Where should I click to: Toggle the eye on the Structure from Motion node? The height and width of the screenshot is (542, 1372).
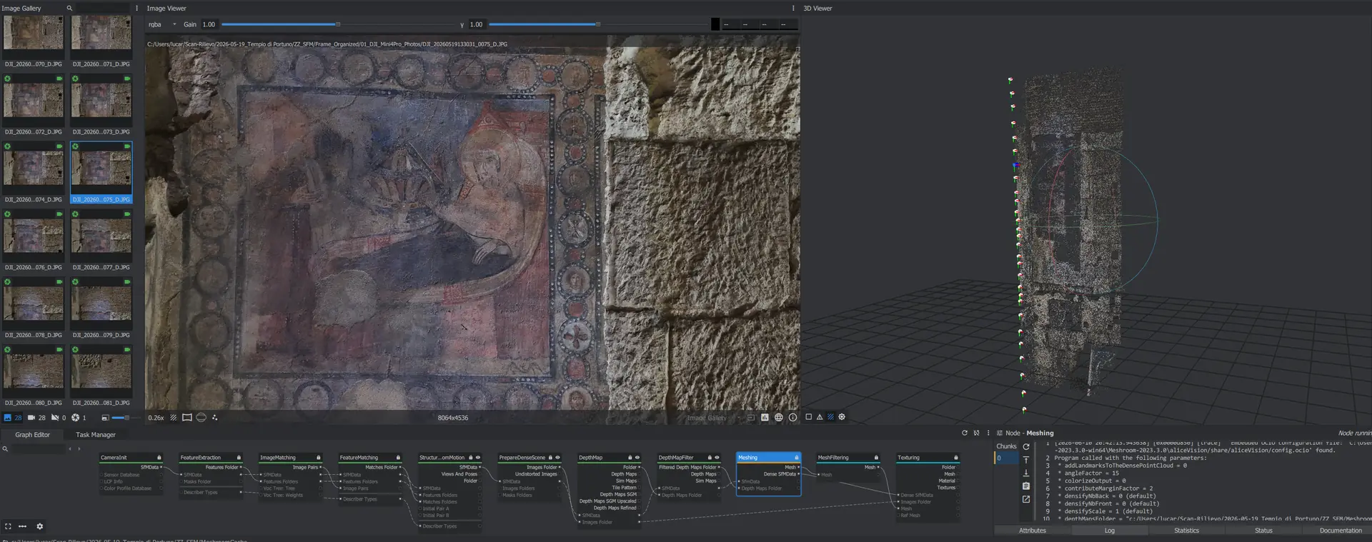478,458
